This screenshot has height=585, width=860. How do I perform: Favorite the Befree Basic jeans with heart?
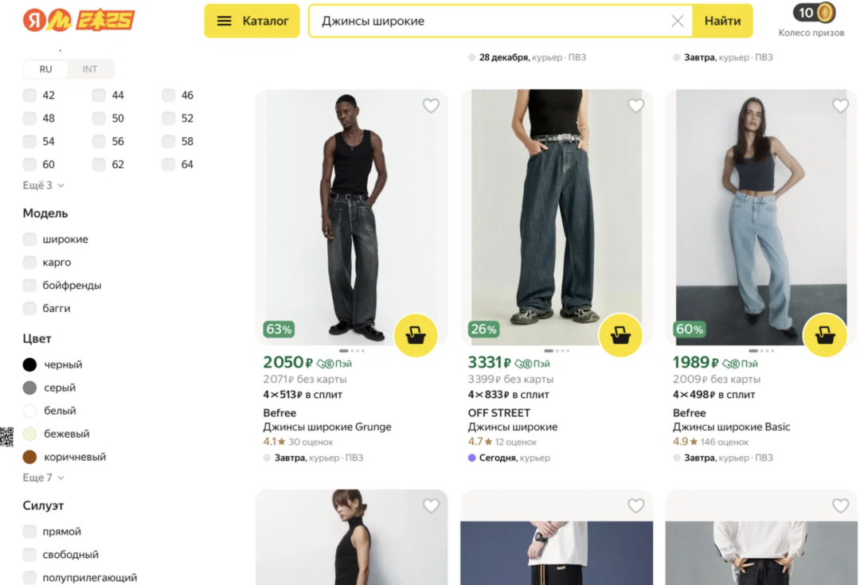840,106
